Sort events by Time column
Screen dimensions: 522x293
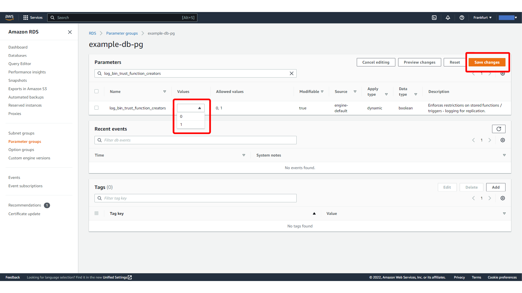[x=244, y=155]
